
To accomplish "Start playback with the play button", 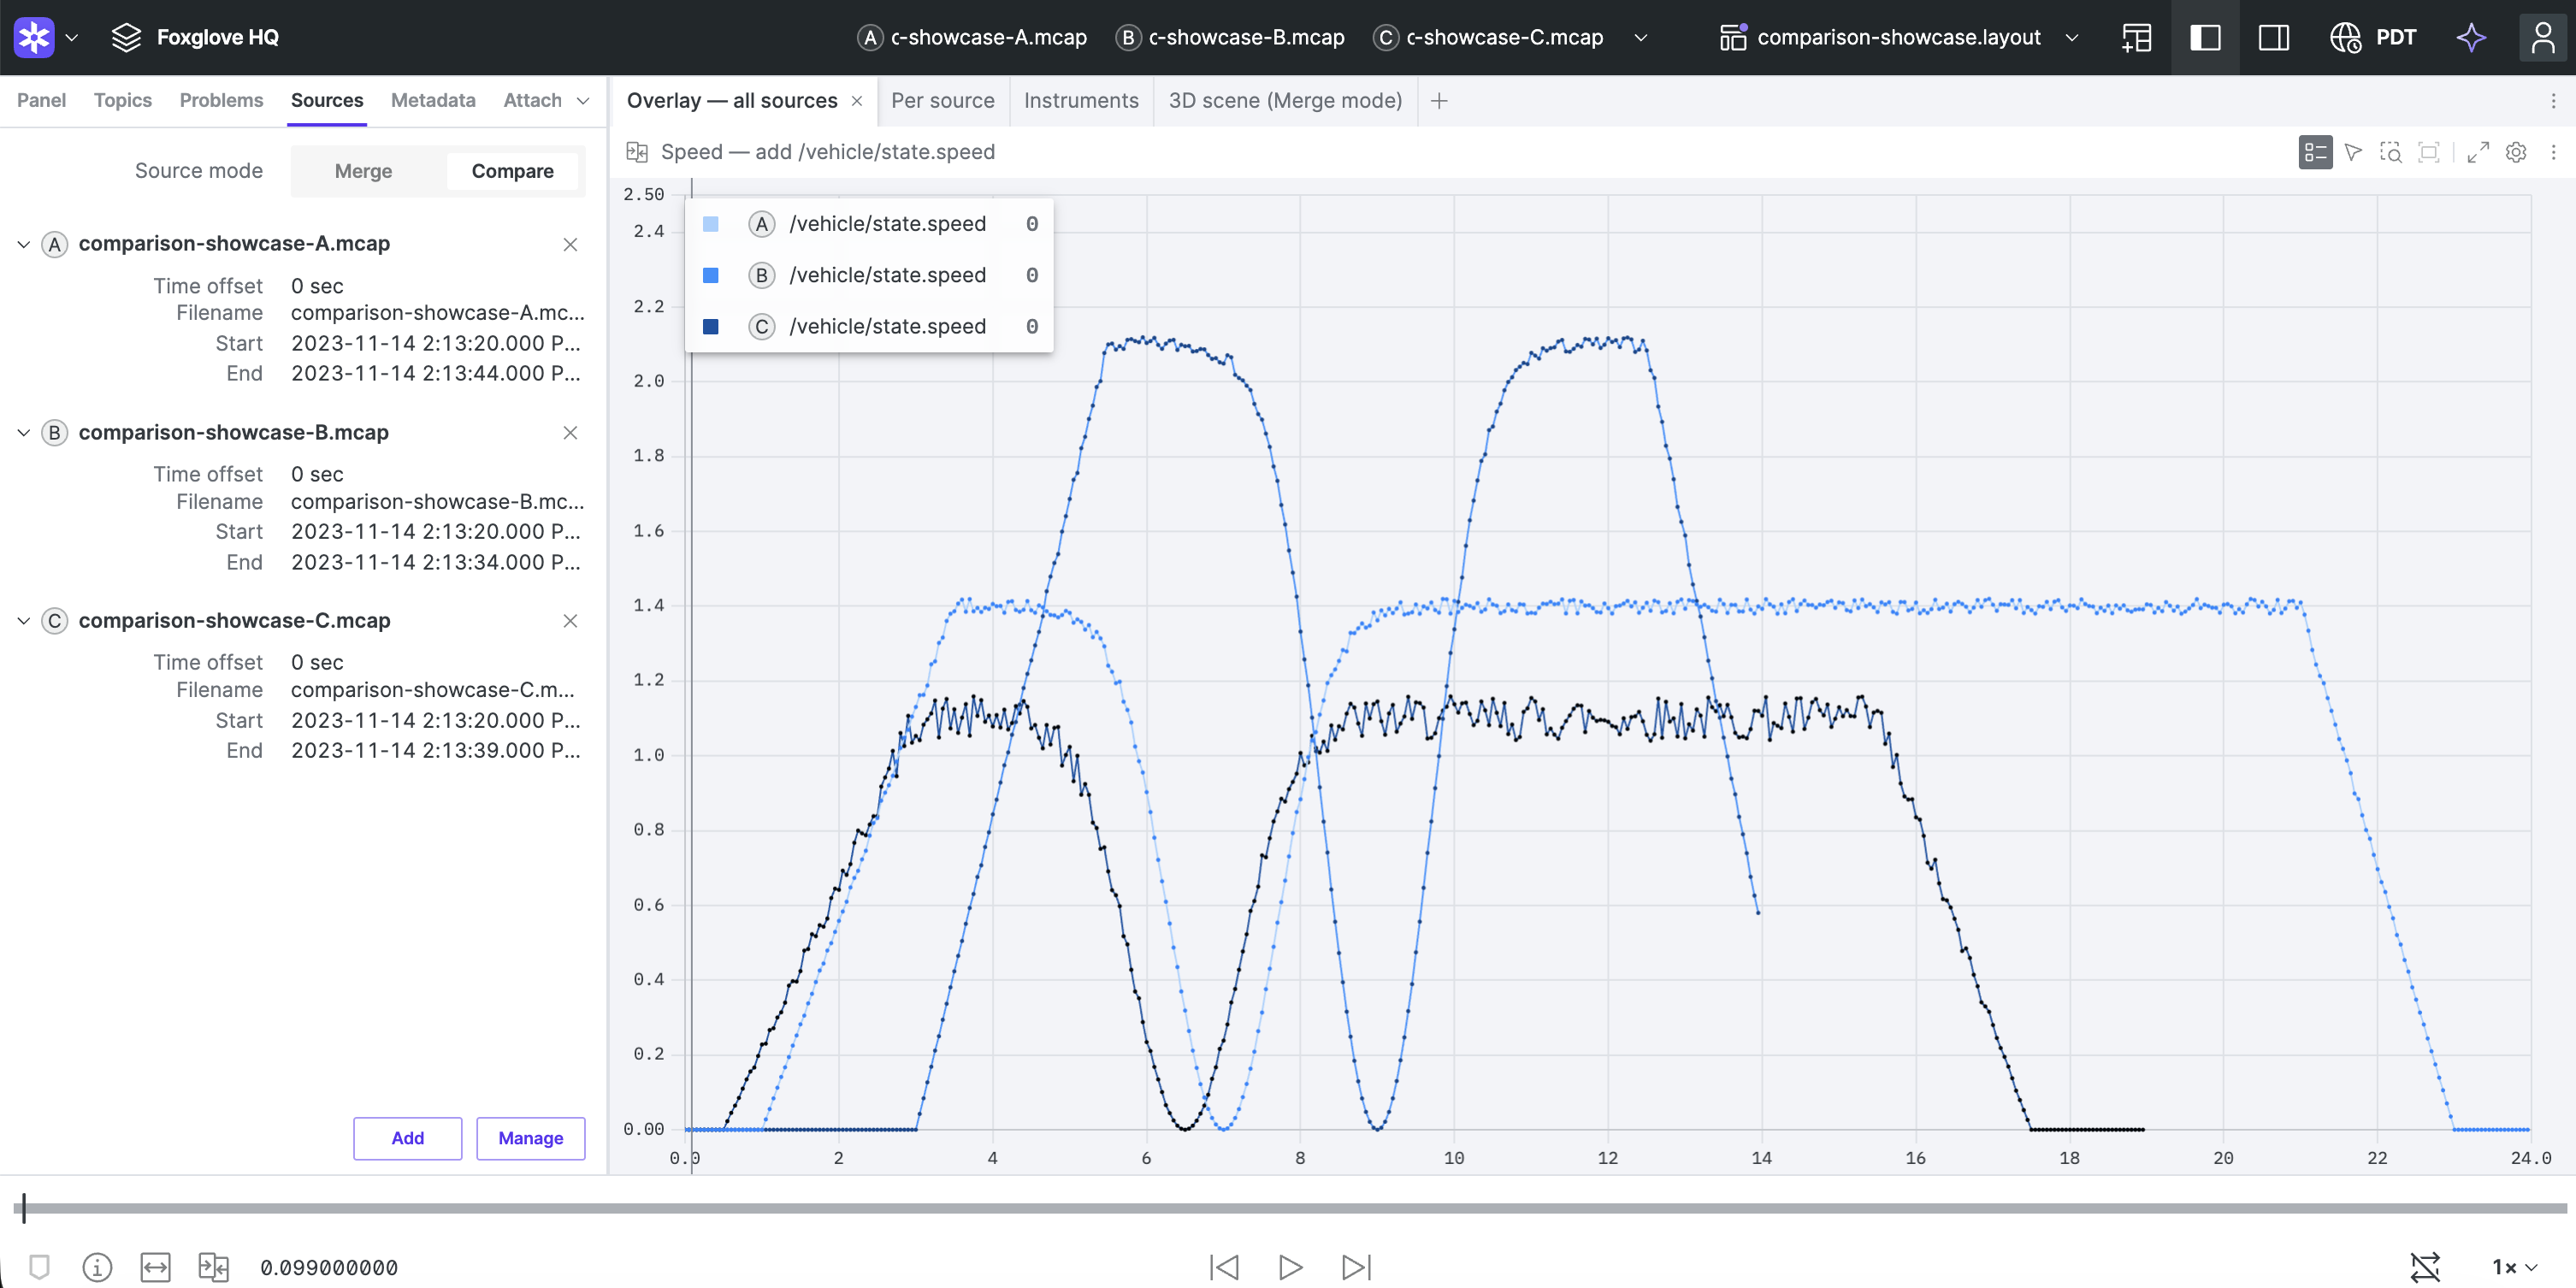I will (1290, 1267).
